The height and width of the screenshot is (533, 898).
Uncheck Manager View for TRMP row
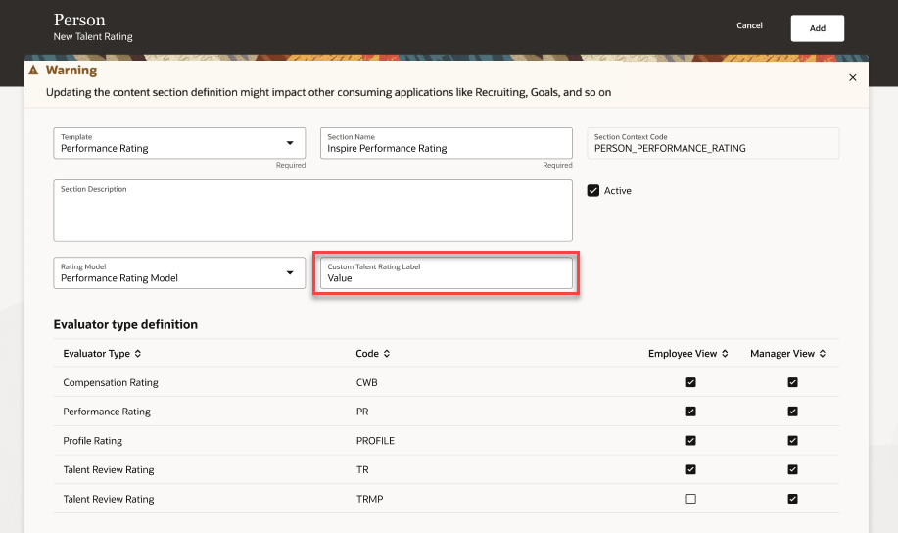(792, 499)
